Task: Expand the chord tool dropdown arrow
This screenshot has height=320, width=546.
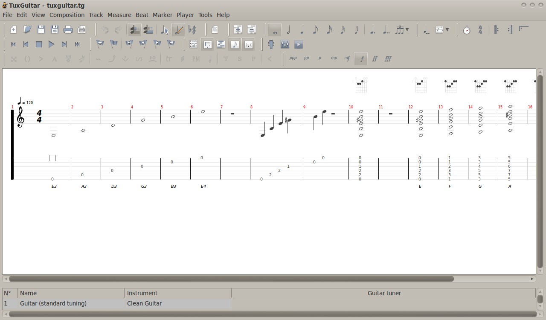Action: click(x=447, y=29)
